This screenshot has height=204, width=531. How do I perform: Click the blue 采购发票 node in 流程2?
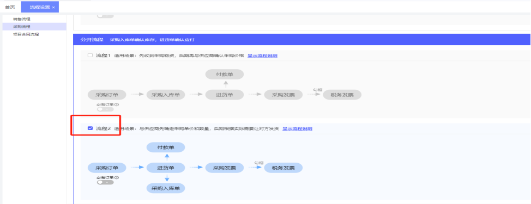[x=225, y=168]
